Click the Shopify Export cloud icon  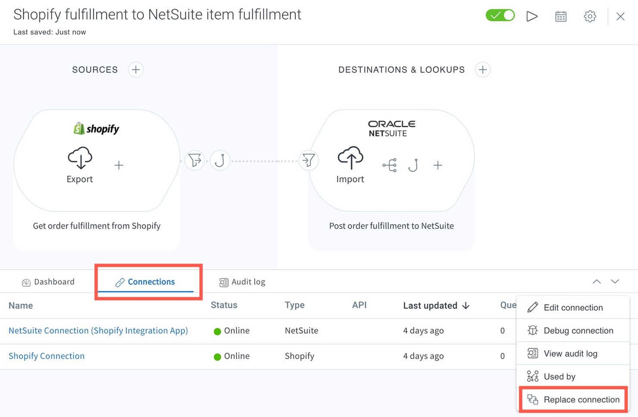[x=80, y=158]
